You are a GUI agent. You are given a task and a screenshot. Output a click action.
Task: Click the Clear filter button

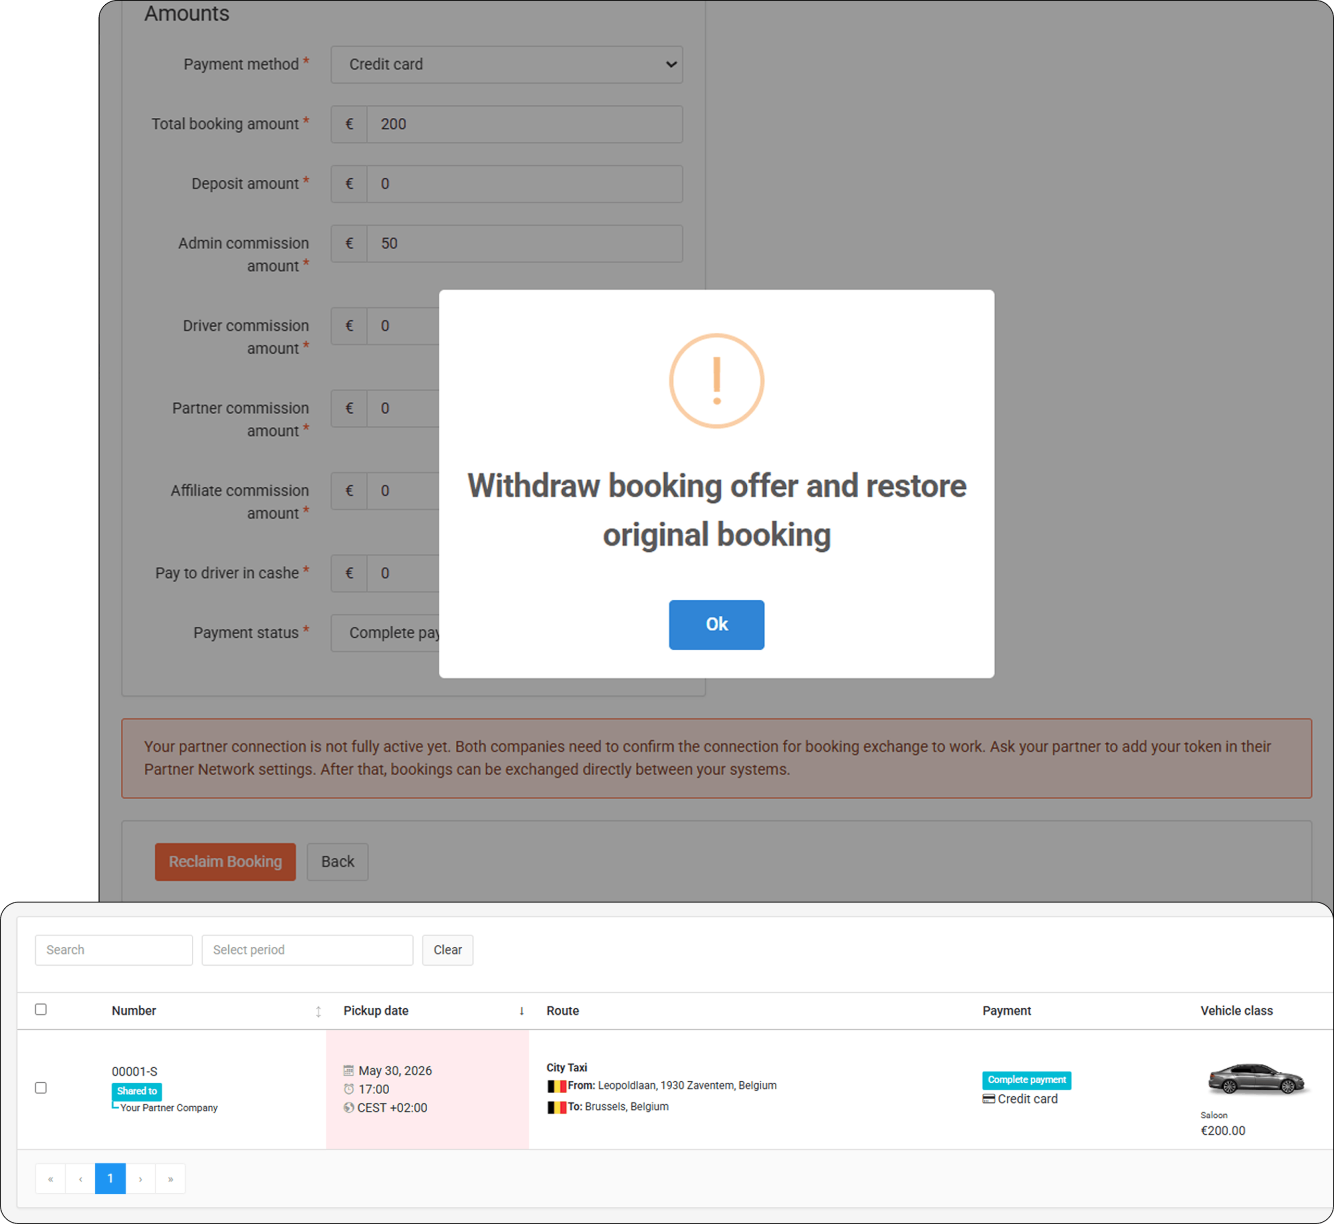[x=448, y=950]
